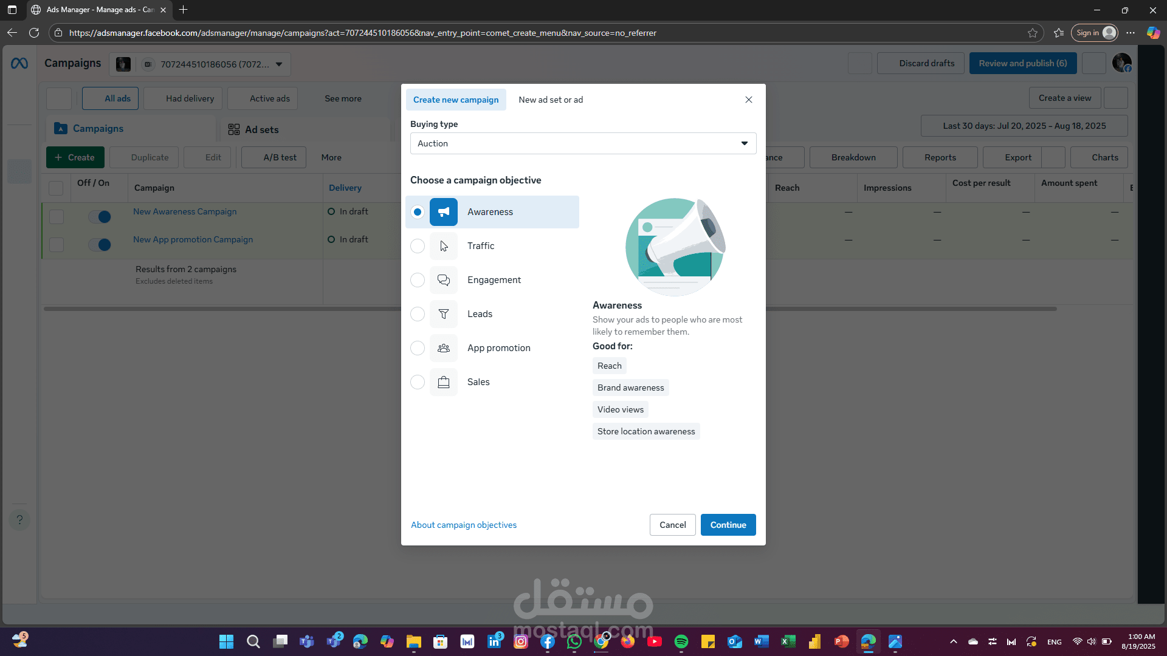
Task: Switch to the Create new campaign tab
Action: tap(456, 100)
